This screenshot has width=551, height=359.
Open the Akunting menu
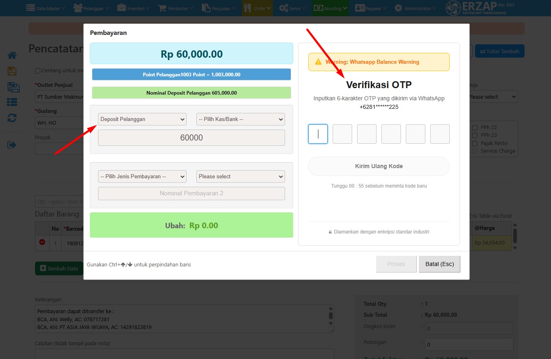[x=330, y=8]
